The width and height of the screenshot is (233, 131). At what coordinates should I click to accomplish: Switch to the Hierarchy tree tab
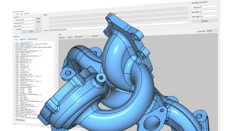23,39
